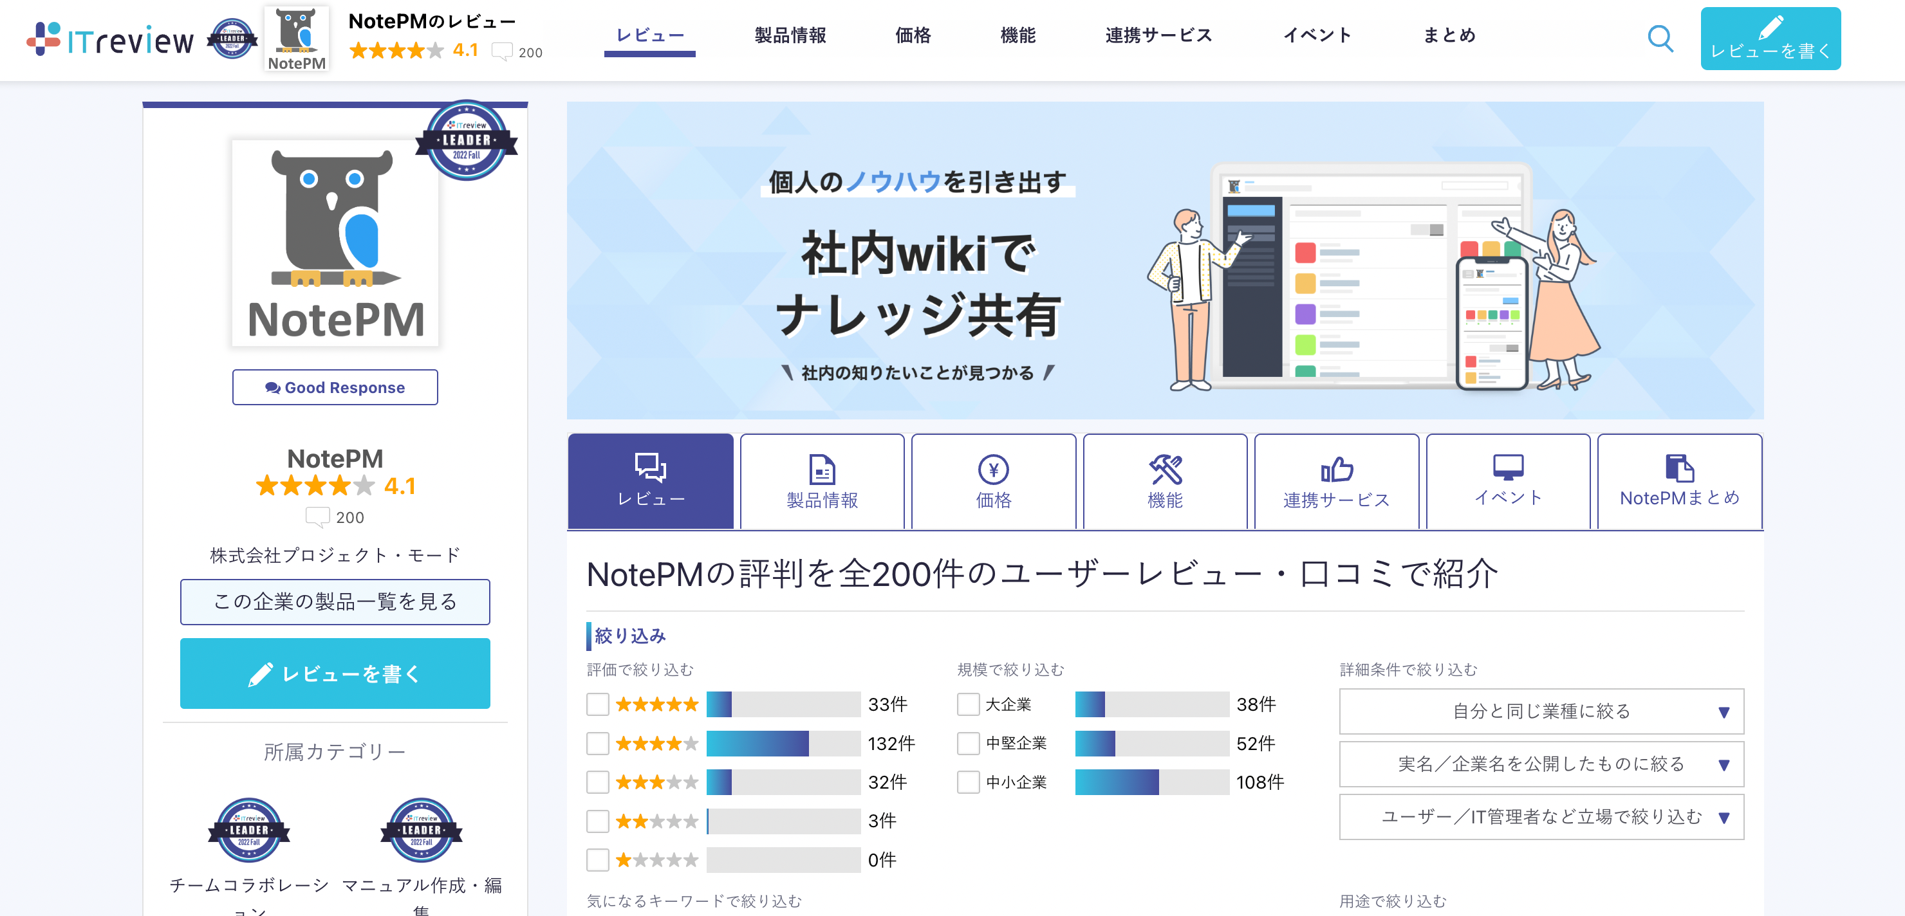Screen dimensions: 1905x916
Task: Expand 実名/企業名を公開したものに絞る dropdown
Action: [1541, 764]
